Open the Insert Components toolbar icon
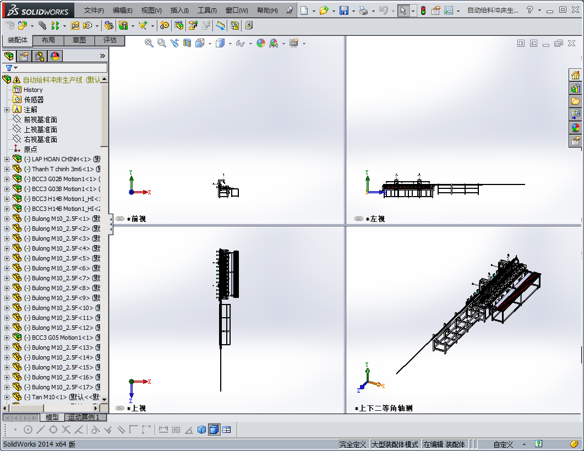This screenshot has width=584, height=451. (x=23, y=25)
